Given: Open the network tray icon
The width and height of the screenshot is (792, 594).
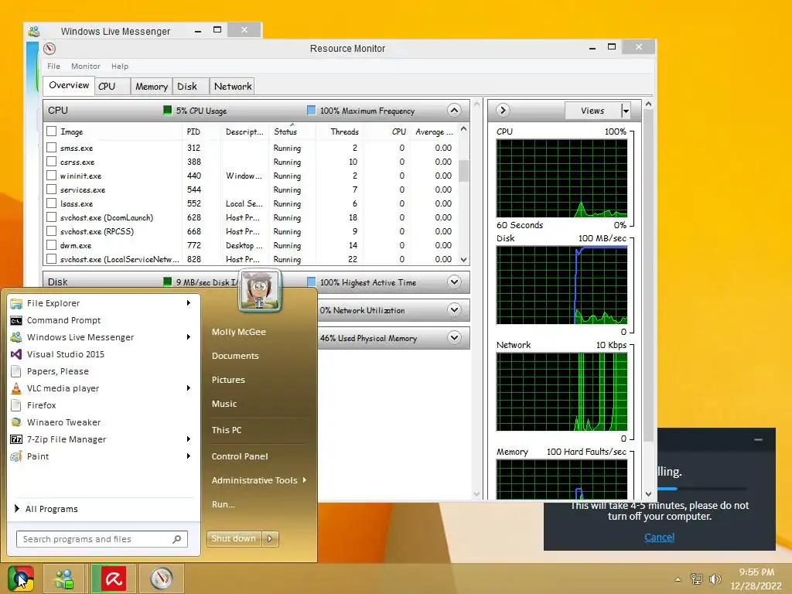Looking at the screenshot, I should click(x=697, y=579).
